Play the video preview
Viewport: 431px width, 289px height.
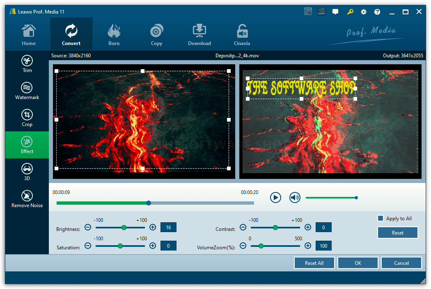(275, 197)
